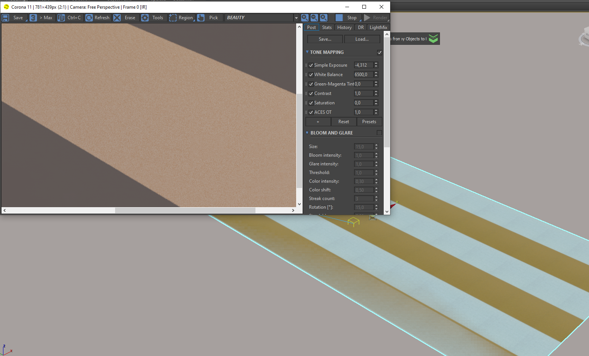Open the BEAUTY render element dropdown
Screen dimensions: 589x356
261,18
